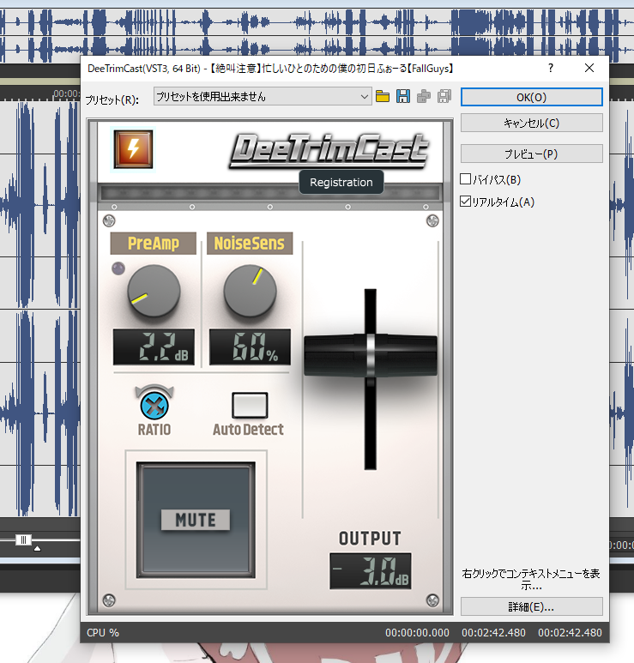This screenshot has height=663, width=634.
Task: Click the timeline zoom slider handle behind dialog
Action: coord(23,539)
